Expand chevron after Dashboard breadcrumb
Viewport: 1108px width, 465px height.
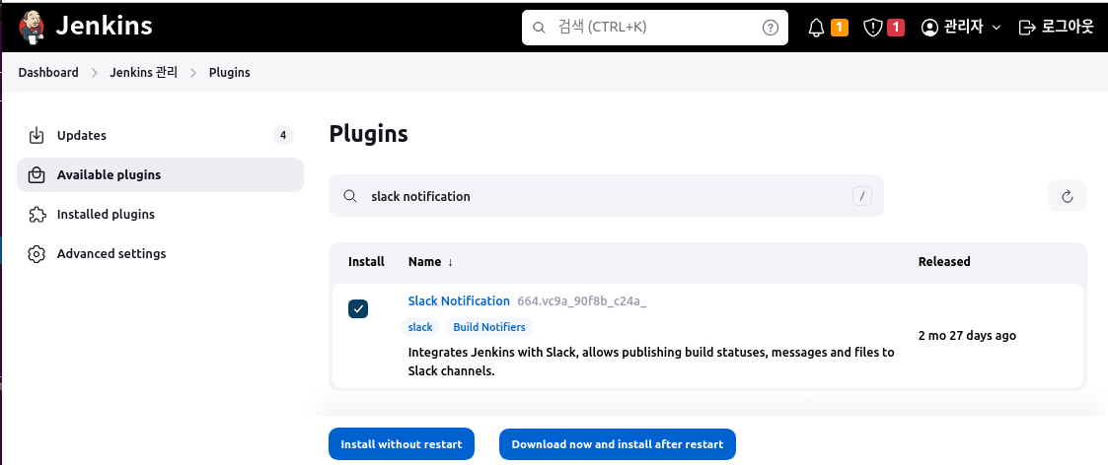(x=94, y=72)
